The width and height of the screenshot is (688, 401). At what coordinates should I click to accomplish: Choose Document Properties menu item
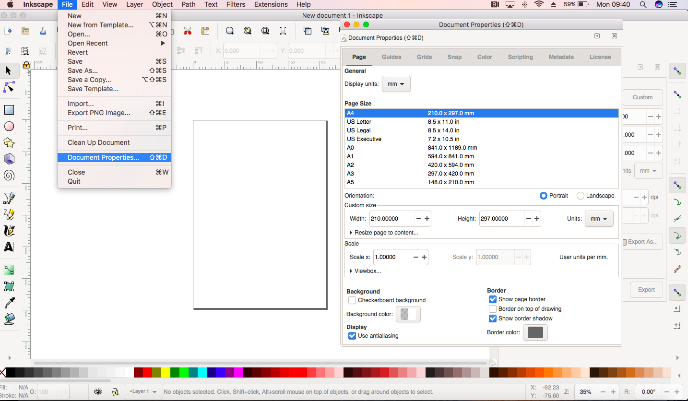pos(114,157)
